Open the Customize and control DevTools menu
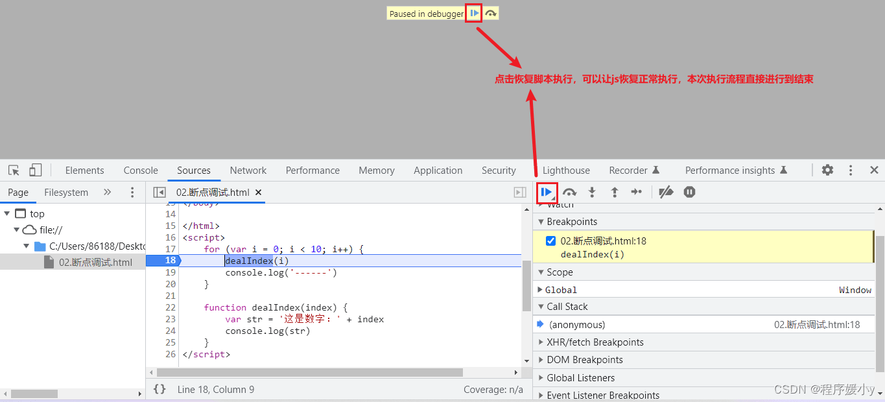The image size is (885, 402). point(851,170)
